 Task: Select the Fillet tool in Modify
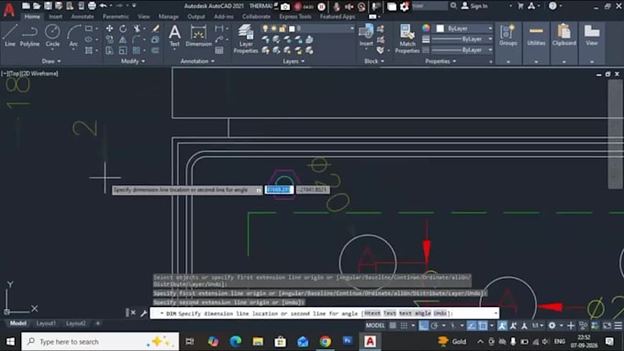(x=137, y=39)
